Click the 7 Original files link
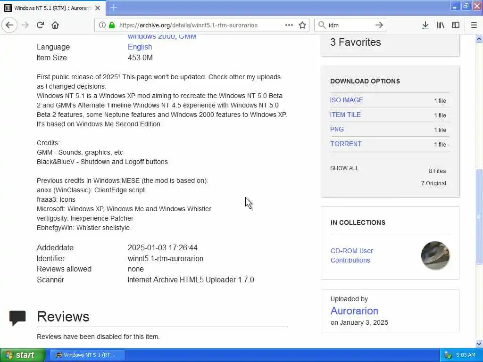Screen dimensions: 483x362 coord(433,183)
